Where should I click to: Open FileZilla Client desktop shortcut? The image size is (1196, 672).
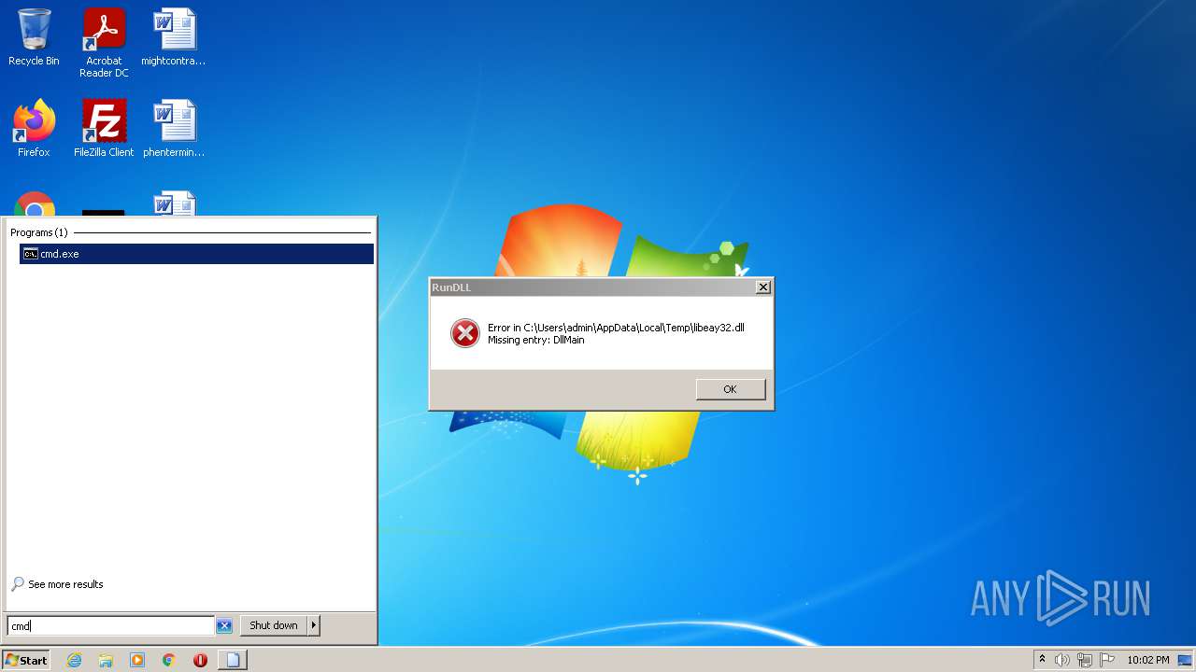[x=104, y=128]
